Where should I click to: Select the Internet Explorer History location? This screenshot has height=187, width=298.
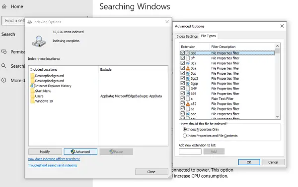click(x=51, y=86)
